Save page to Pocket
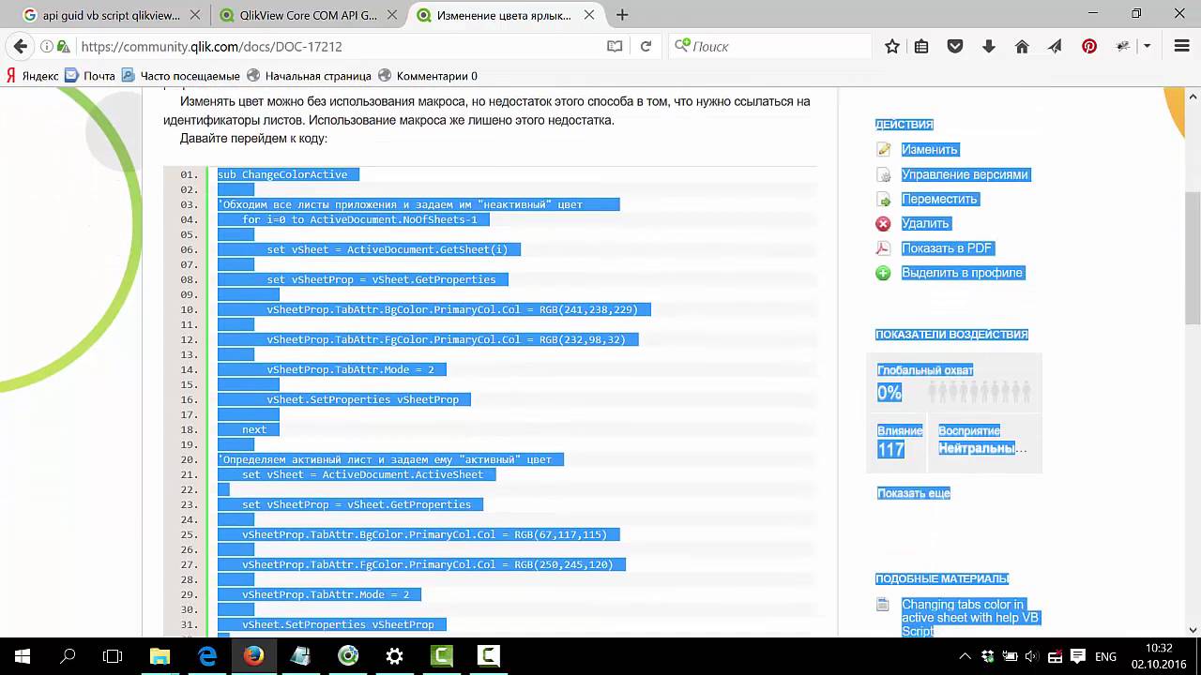The image size is (1201, 675). tap(955, 46)
